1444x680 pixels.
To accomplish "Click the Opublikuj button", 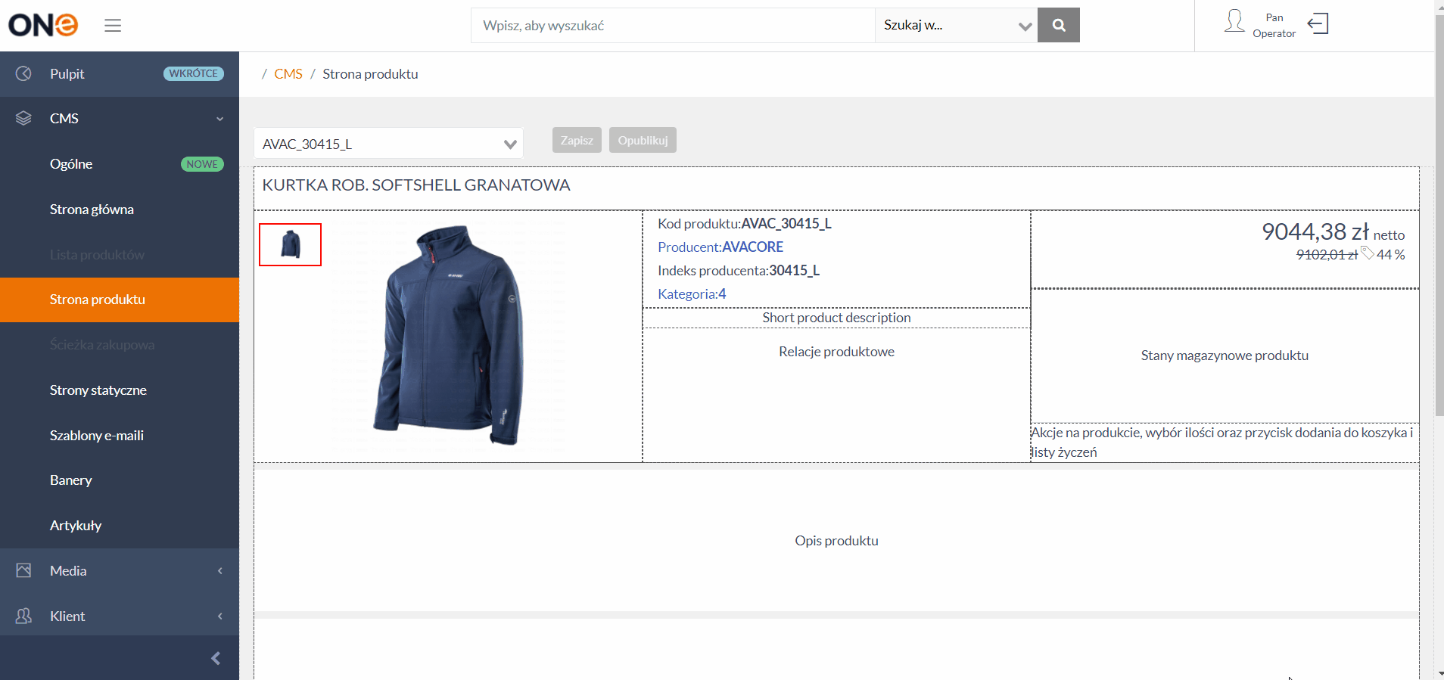I will [643, 140].
